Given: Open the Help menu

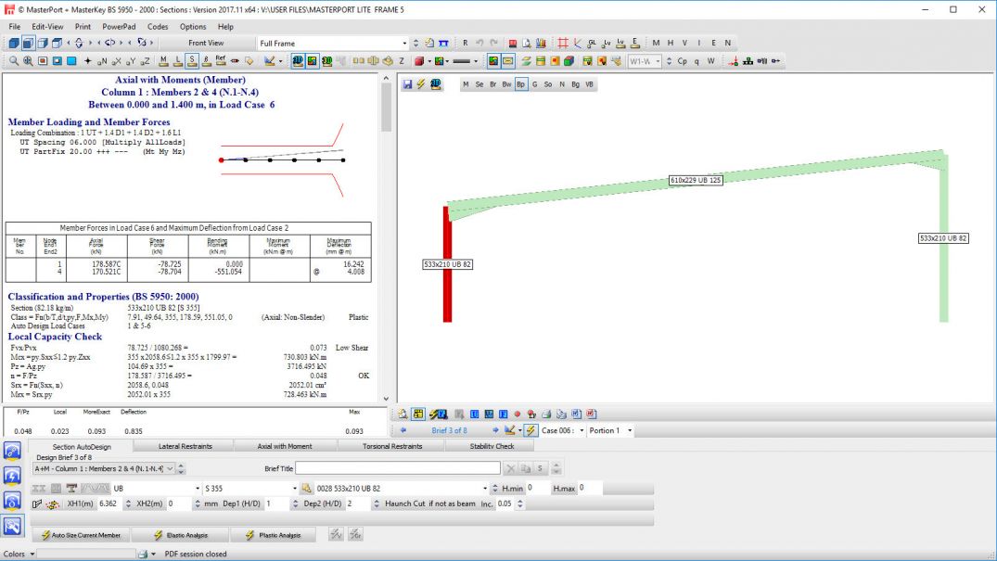Looking at the screenshot, I should pyautogui.click(x=225, y=27).
